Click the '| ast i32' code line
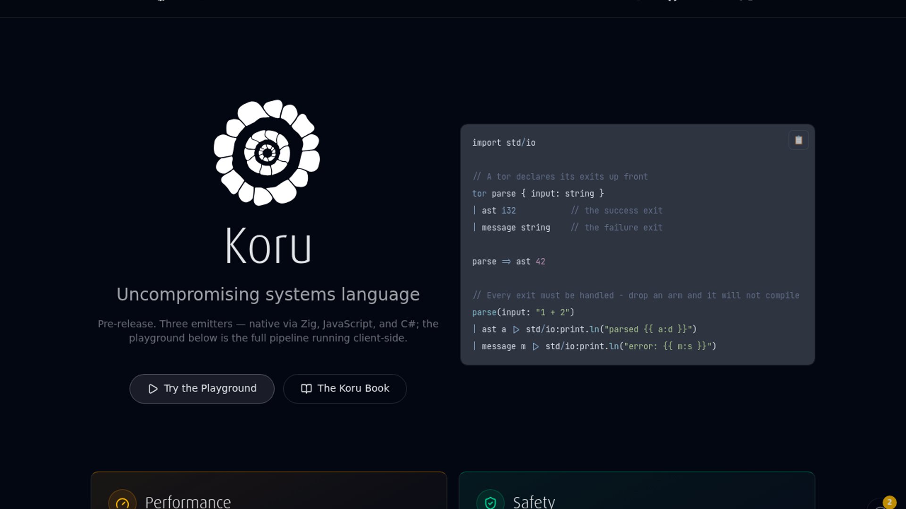 click(494, 211)
